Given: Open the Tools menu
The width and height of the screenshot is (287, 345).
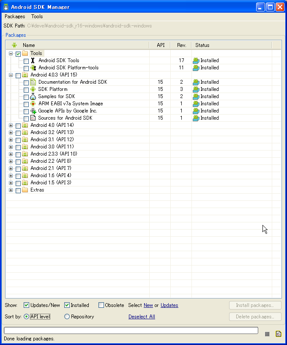Looking at the screenshot, I should click(x=37, y=16).
